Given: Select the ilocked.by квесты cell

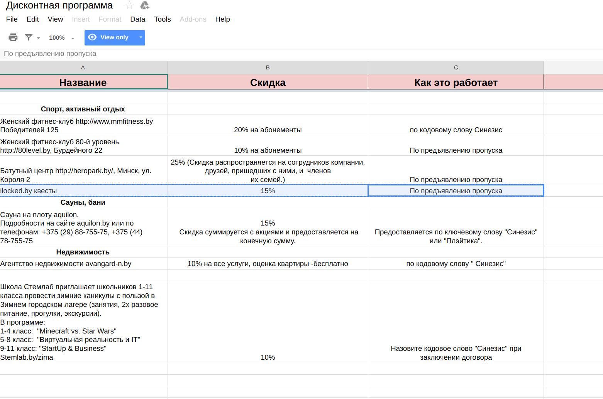Looking at the screenshot, I should pyautogui.click(x=83, y=191).
